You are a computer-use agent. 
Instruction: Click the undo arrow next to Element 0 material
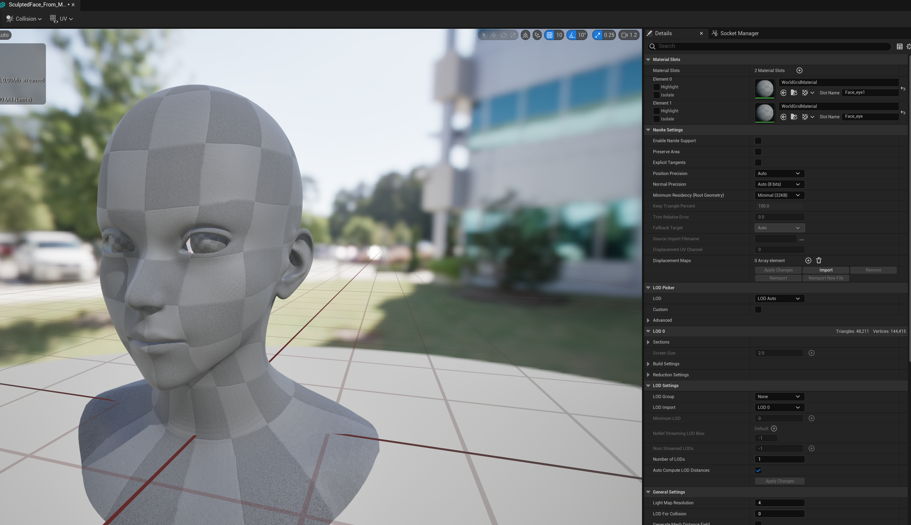tap(903, 89)
